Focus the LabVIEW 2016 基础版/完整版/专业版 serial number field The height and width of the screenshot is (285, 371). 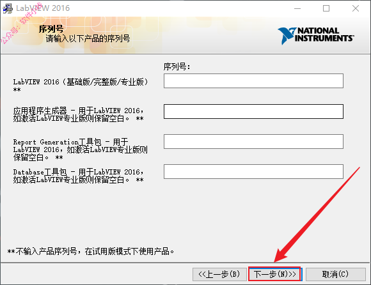pos(253,81)
